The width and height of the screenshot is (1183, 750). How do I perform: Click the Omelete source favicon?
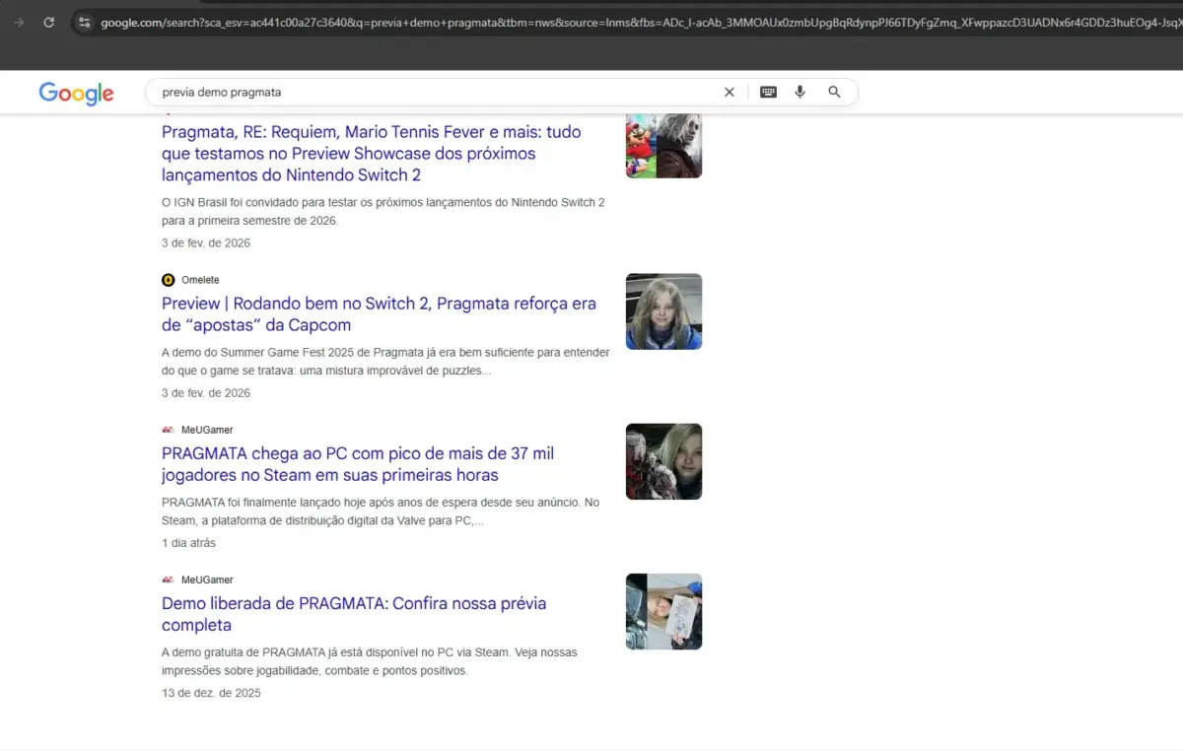tap(168, 280)
